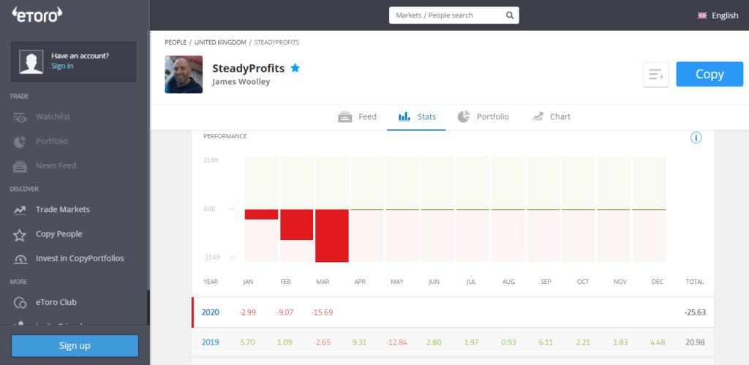Viewport: 749px width, 365px height.
Task: Click the Feed tab icon
Action: (x=345, y=116)
